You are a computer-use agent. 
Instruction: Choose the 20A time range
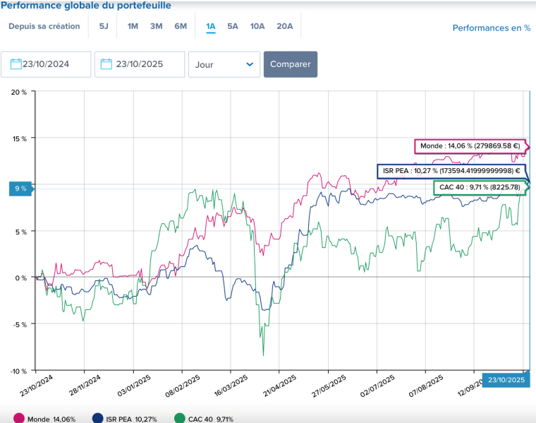284,27
